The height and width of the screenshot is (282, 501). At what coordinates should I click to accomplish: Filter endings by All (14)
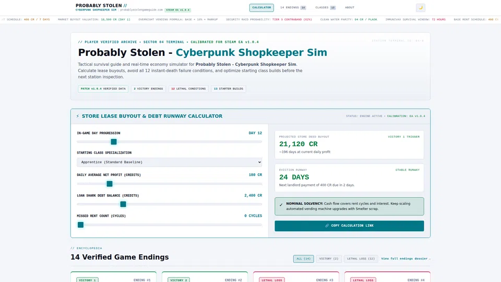(303, 258)
